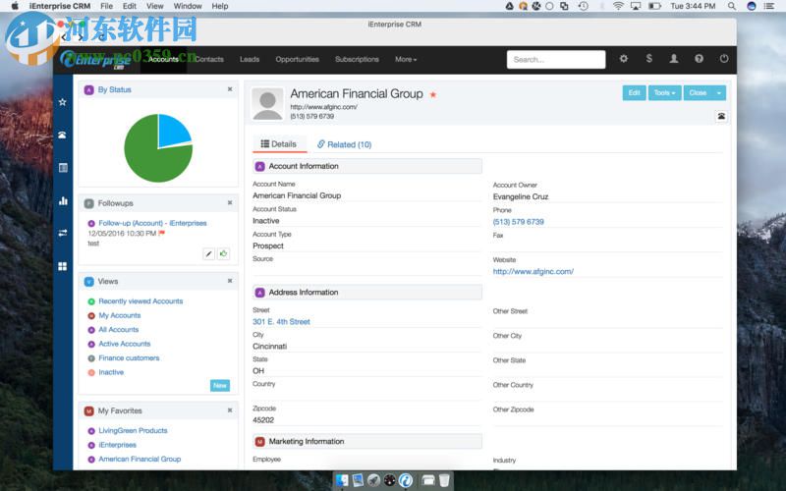This screenshot has height=491, width=786.
Task: Open the Opportunities navigation tab
Action: click(298, 59)
